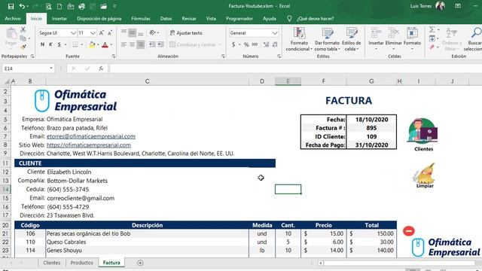Click the Insert Function fx icon
Screen dimensions: 482x271
(101, 69)
